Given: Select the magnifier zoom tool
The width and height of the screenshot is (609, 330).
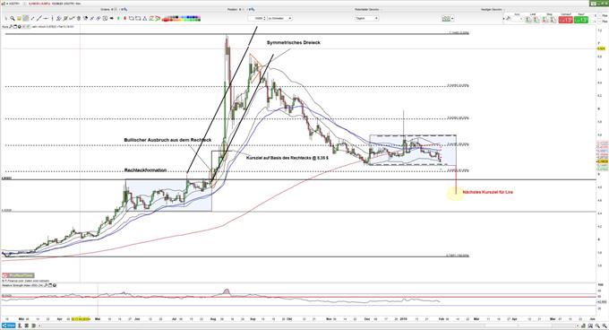Looking at the screenshot, I should (x=12, y=18).
